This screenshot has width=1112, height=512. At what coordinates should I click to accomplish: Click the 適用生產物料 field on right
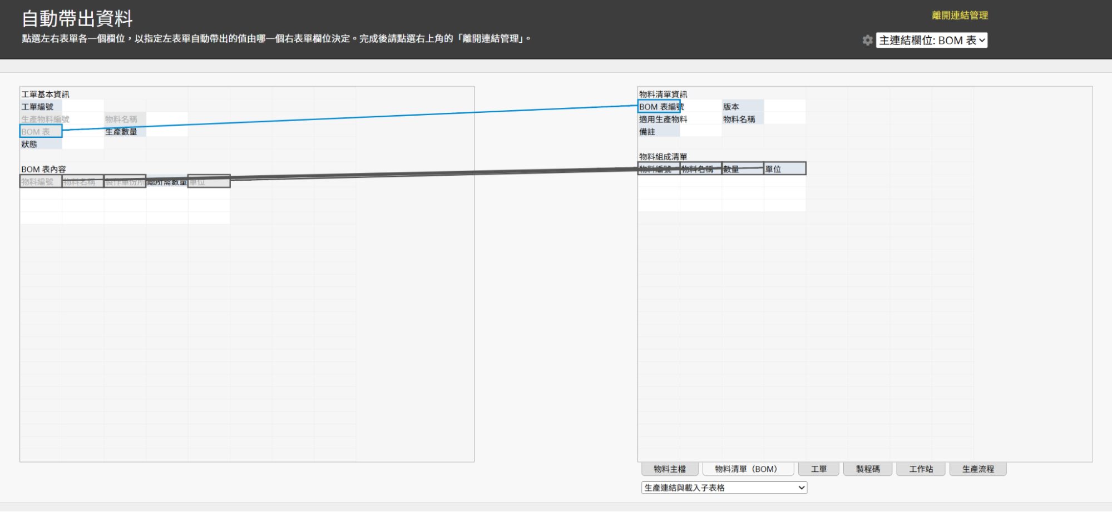(663, 120)
